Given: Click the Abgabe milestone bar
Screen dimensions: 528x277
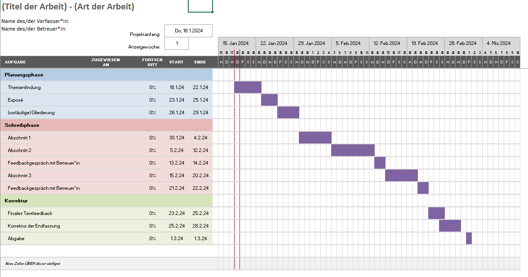Looking at the screenshot, I should (x=469, y=238).
